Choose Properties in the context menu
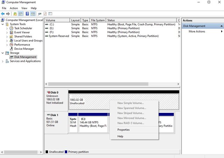Screen dimensions: 224x158 [124, 130]
